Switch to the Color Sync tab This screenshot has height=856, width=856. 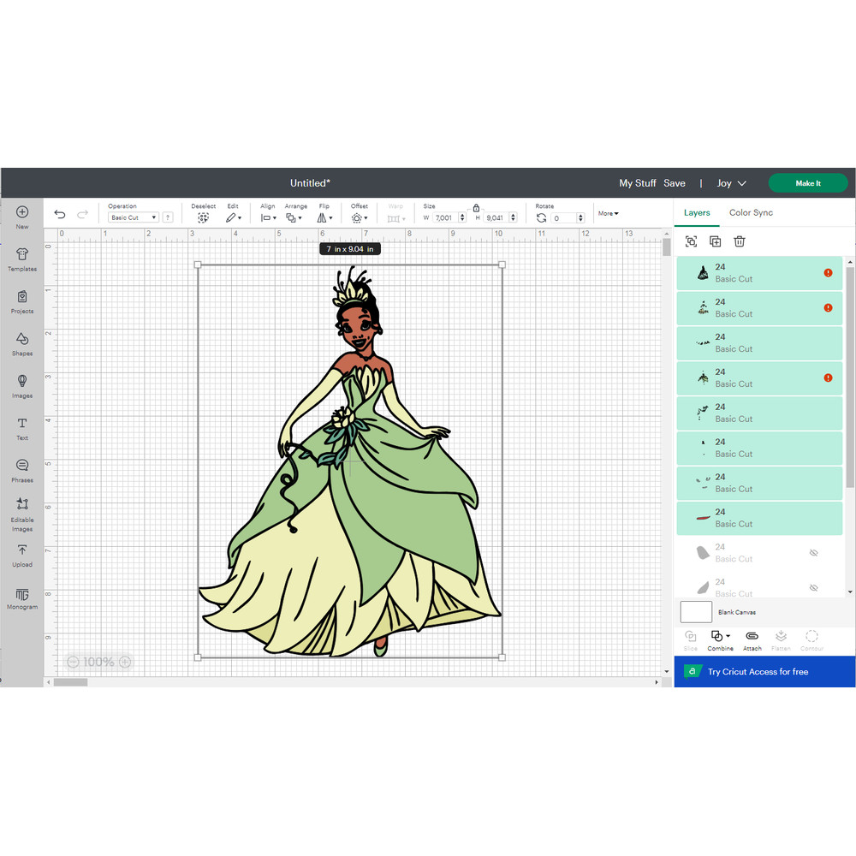click(751, 212)
